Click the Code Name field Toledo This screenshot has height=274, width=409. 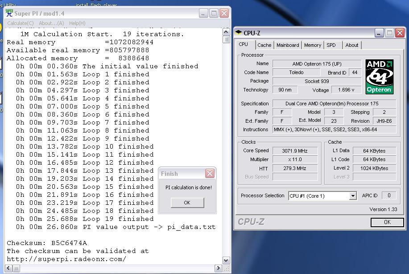coord(296,72)
